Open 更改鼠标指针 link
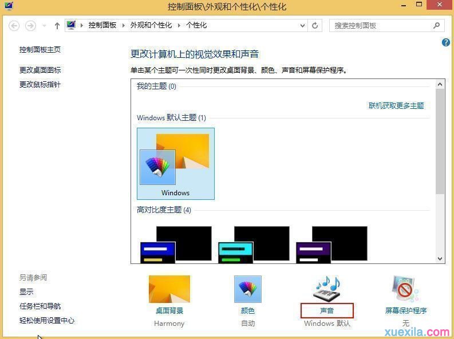454x339 pixels. 40,84
